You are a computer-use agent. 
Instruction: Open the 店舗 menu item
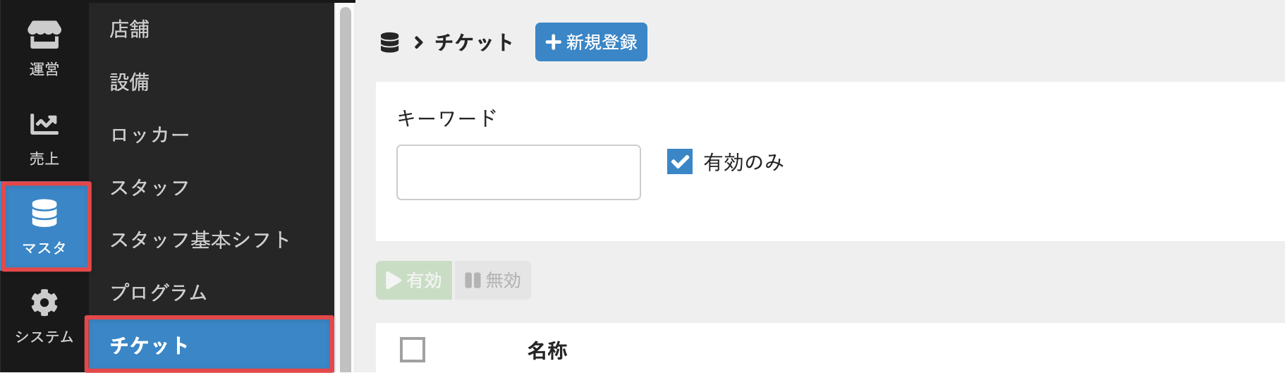[x=130, y=29]
